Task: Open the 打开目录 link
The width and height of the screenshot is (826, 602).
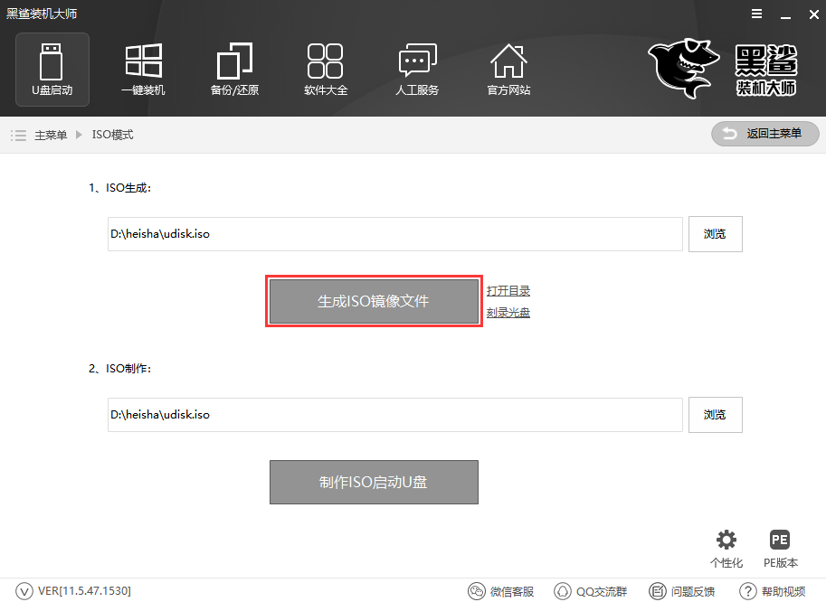Action: pos(508,290)
